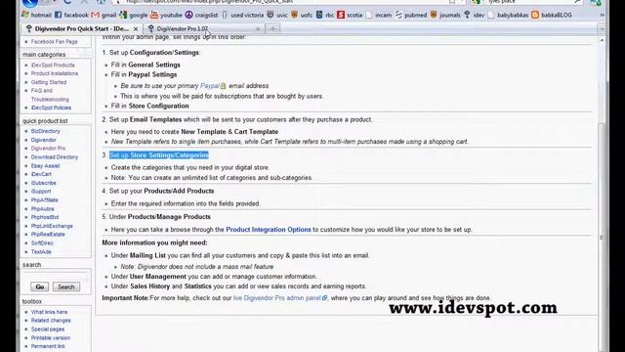The image size is (625, 352).
Task: Click the Go button
Action: (x=39, y=286)
